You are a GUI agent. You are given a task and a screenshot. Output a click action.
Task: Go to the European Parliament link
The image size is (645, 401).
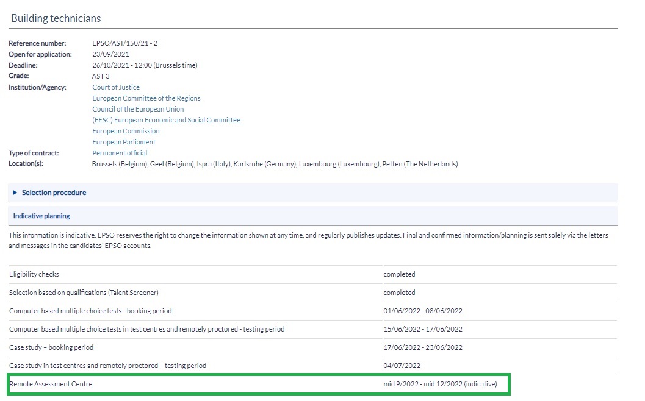124,142
